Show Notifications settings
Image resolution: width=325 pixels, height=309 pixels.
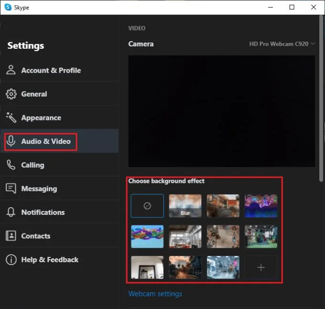coord(59,212)
